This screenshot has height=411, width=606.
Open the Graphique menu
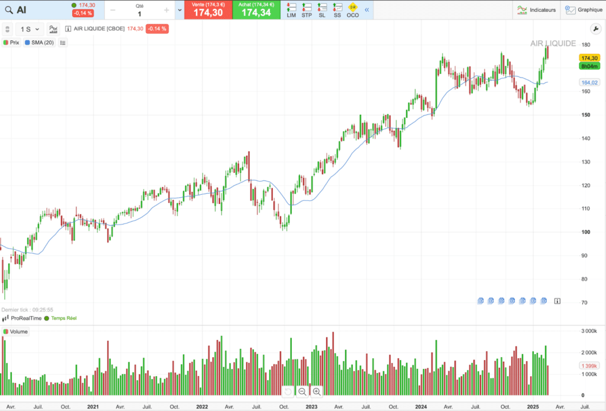(x=584, y=9)
